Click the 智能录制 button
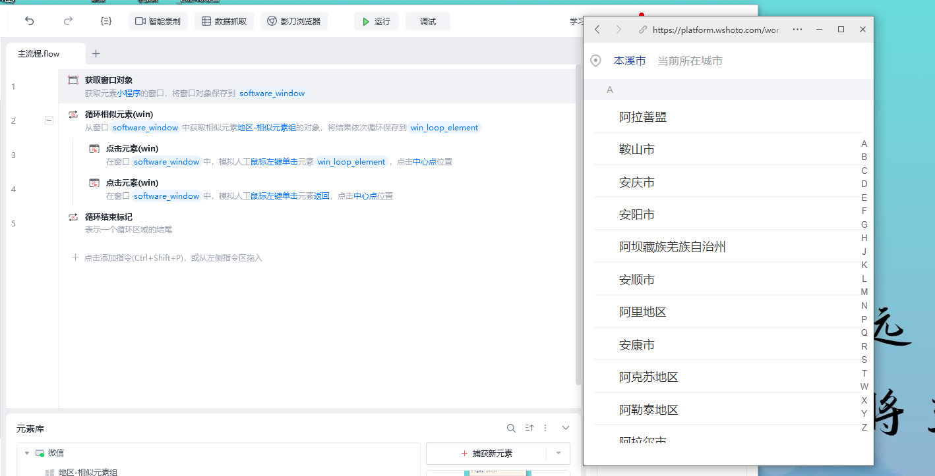The width and height of the screenshot is (935, 476). click(x=158, y=21)
